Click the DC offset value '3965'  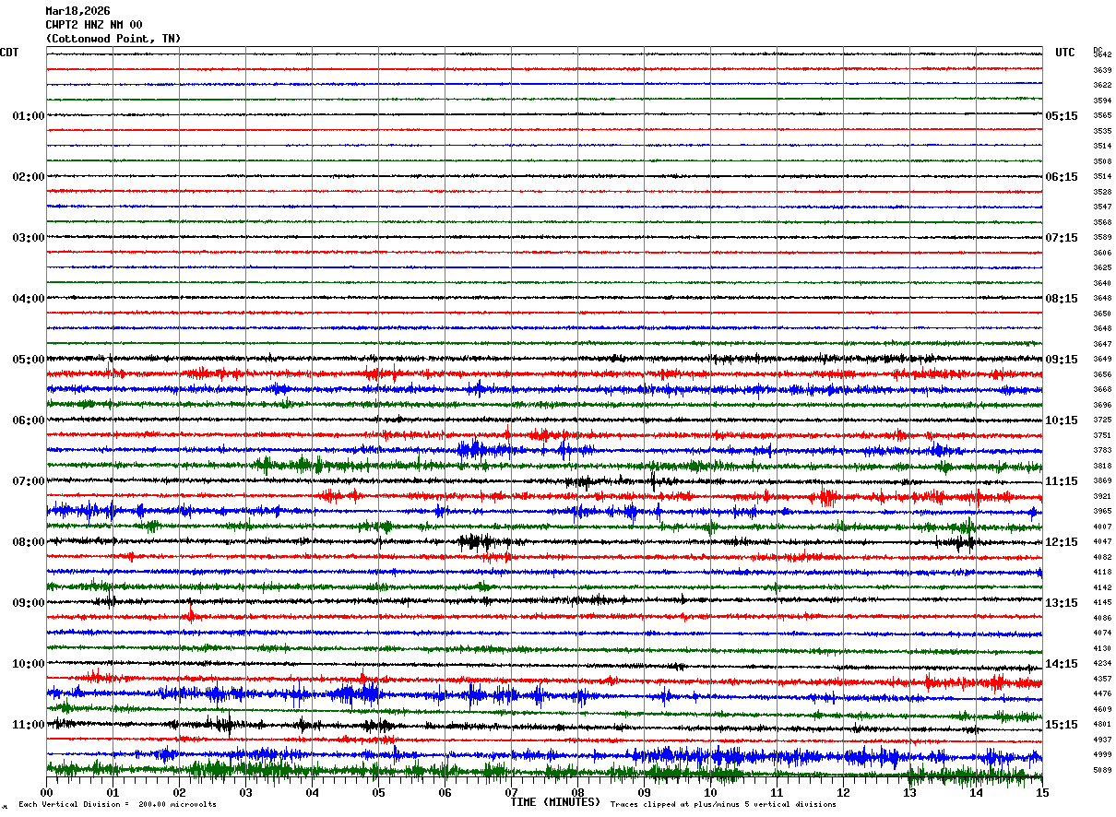coord(1102,511)
